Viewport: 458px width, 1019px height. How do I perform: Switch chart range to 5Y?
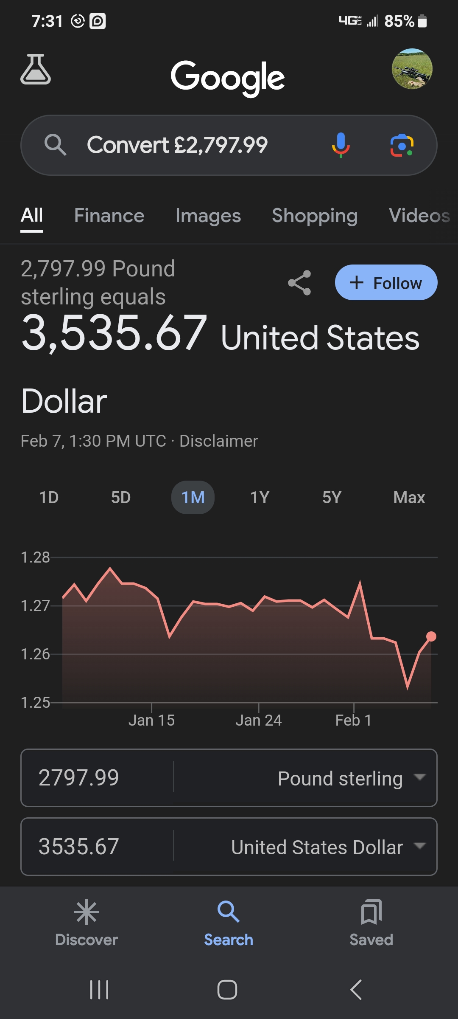[x=332, y=497]
